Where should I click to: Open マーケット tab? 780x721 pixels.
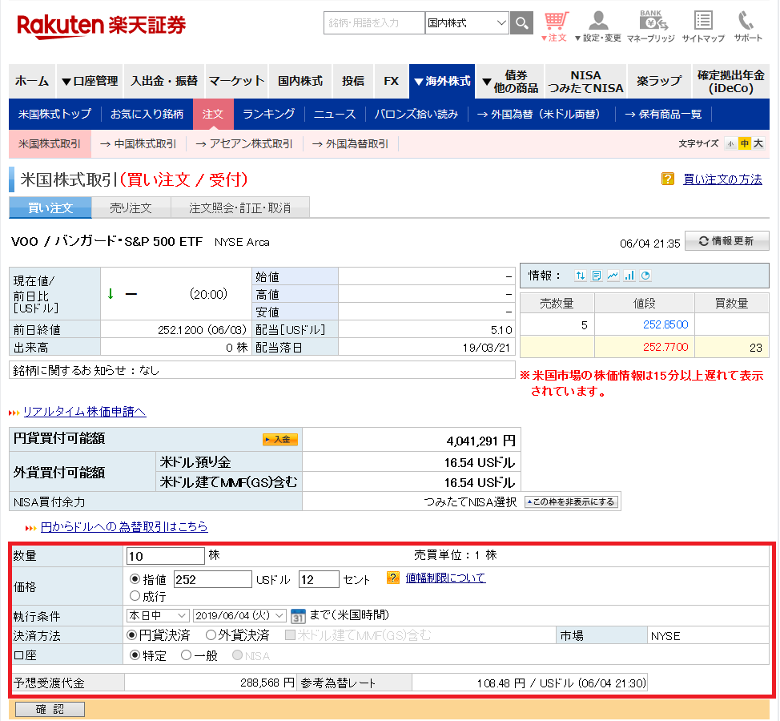click(x=237, y=81)
